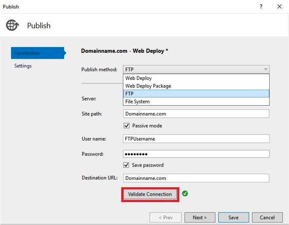Click the green validation checkmark icon
The image size is (289, 225).
pos(185,194)
